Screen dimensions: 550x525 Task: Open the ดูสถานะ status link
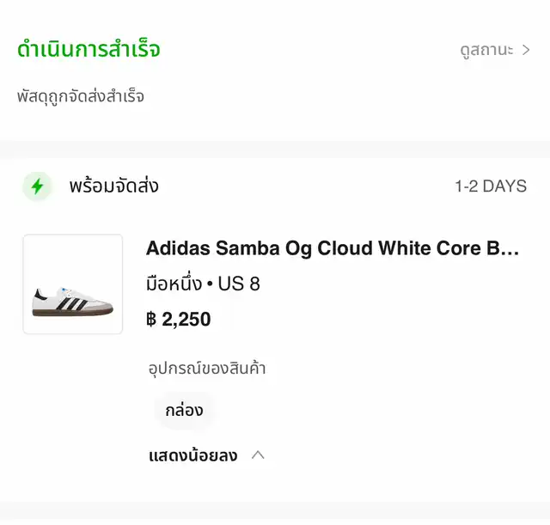486,50
